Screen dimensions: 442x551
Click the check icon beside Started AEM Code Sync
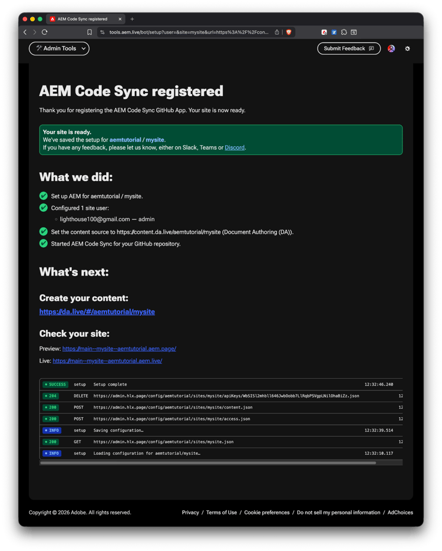[44, 244]
